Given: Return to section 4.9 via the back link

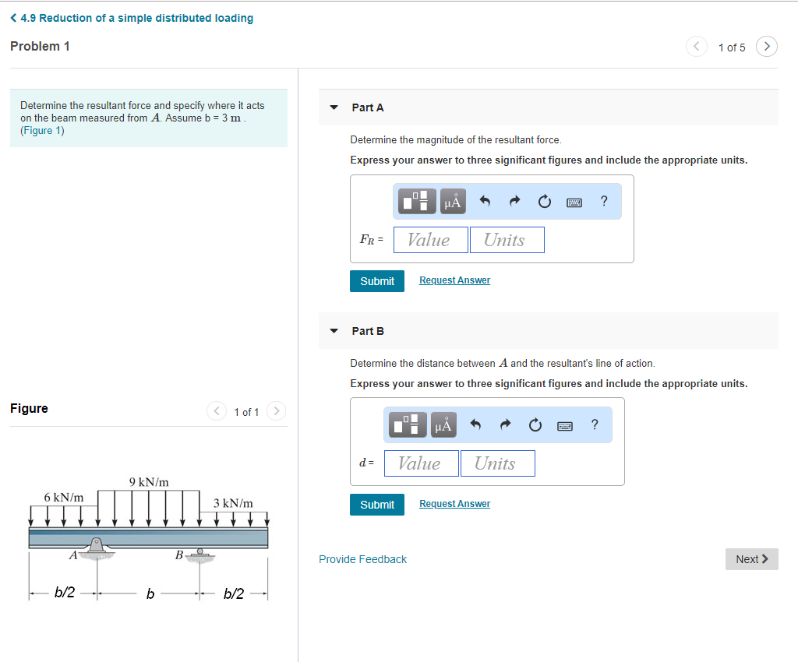Looking at the screenshot, I should [131, 17].
